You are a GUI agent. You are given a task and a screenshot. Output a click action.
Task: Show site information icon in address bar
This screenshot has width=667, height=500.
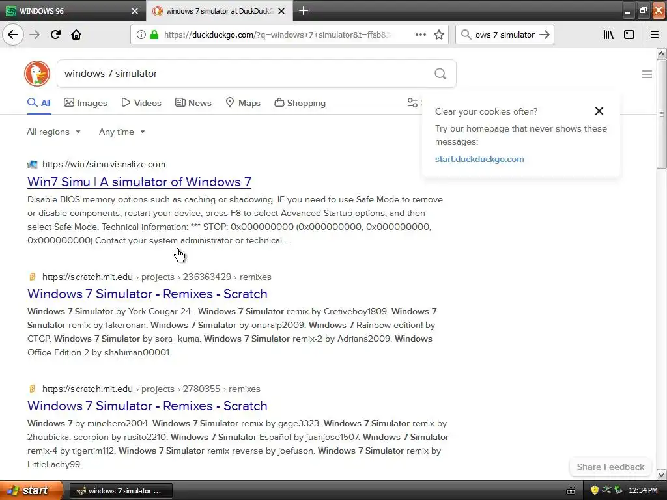coord(141,35)
